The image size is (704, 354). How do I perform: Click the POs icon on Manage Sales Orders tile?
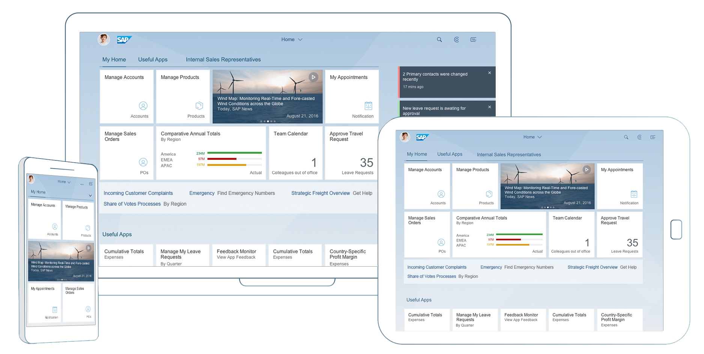tap(143, 162)
